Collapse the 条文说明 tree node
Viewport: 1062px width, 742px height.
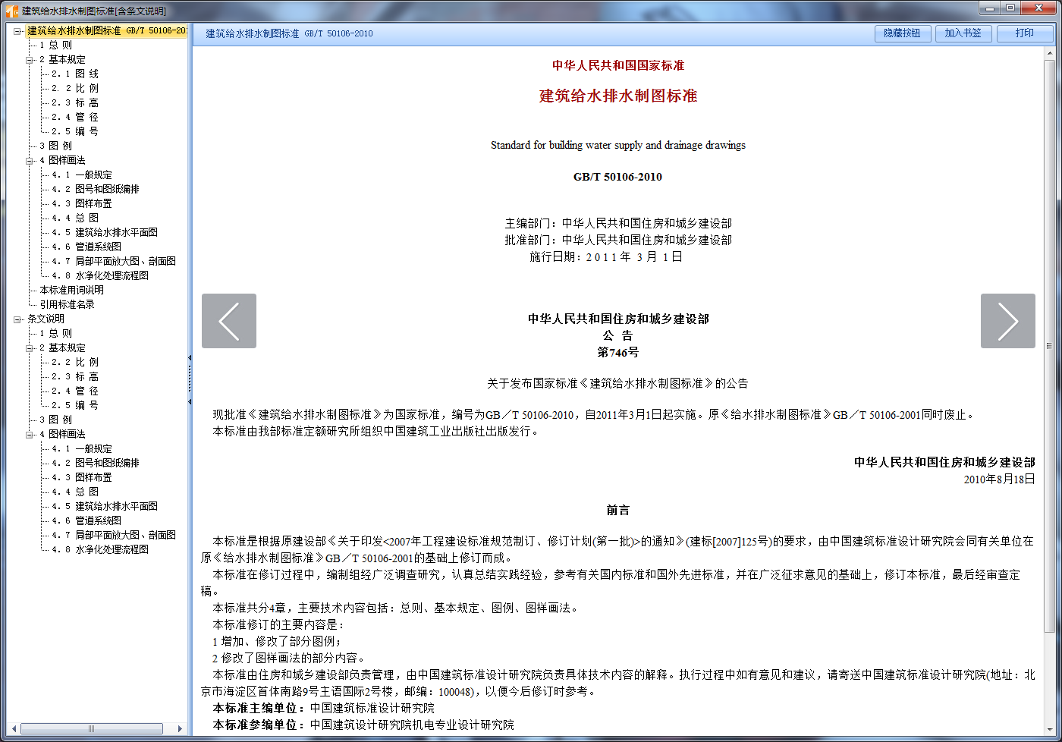(17, 319)
